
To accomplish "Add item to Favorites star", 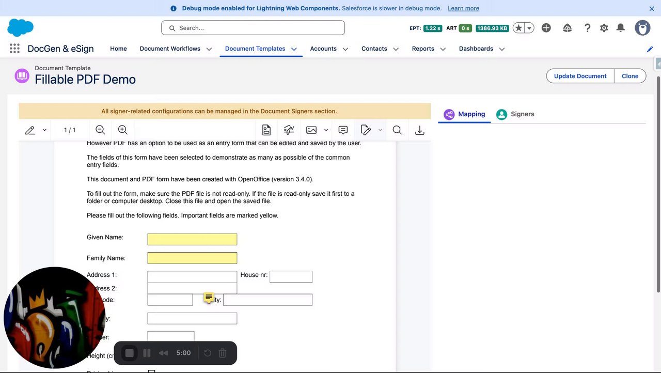I will pyautogui.click(x=518, y=28).
